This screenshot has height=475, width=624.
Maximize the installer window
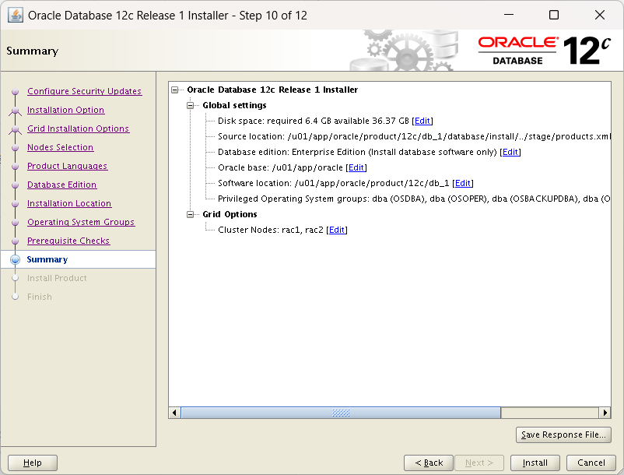(553, 15)
